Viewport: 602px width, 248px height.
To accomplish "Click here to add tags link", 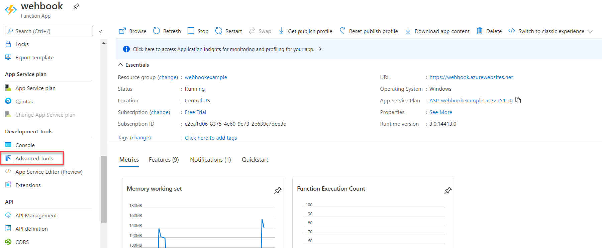I will point(211,138).
